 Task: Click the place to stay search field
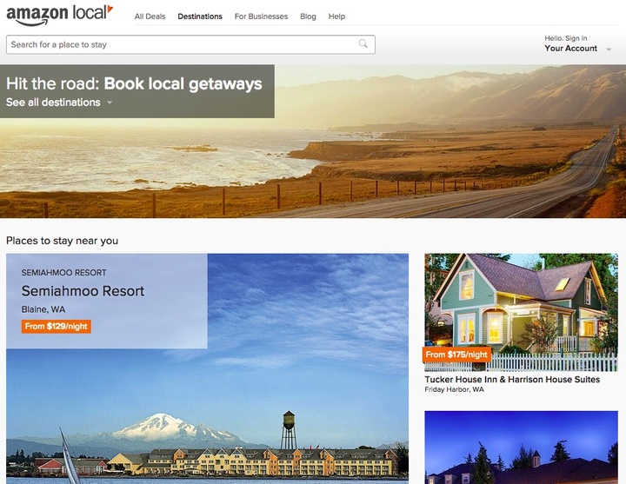(183, 44)
